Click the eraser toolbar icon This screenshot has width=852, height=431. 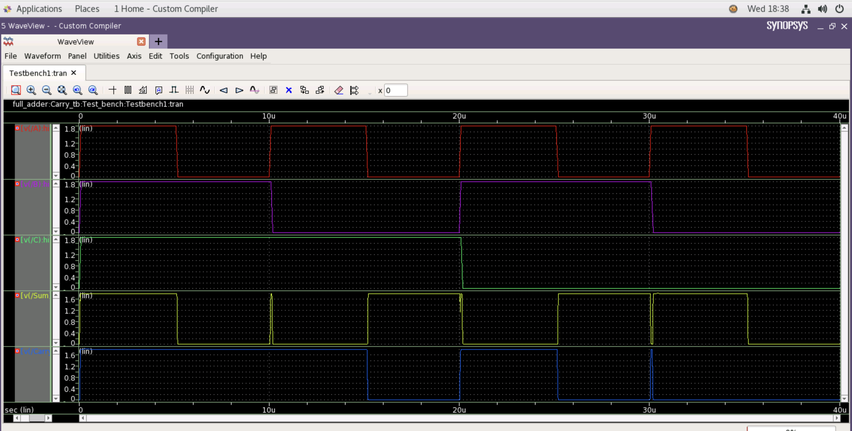(338, 90)
